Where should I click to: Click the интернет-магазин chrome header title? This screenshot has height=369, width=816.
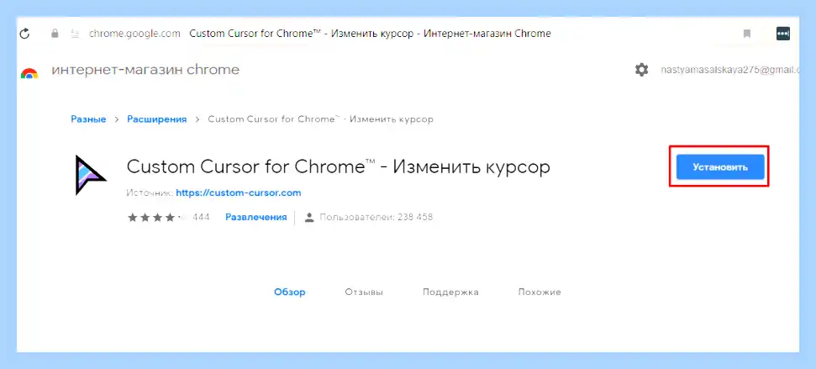click(x=145, y=70)
